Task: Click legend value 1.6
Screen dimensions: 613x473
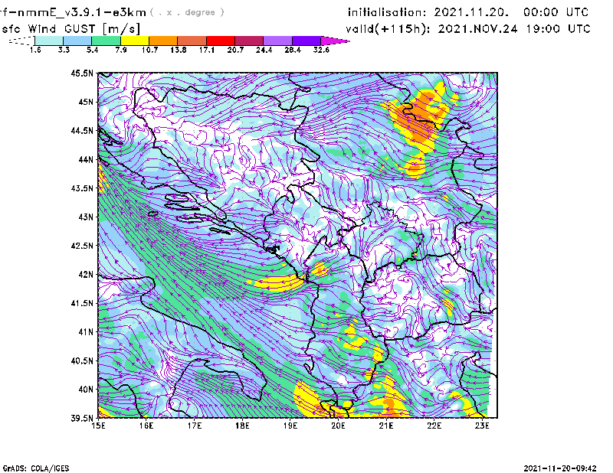Action: (35, 50)
